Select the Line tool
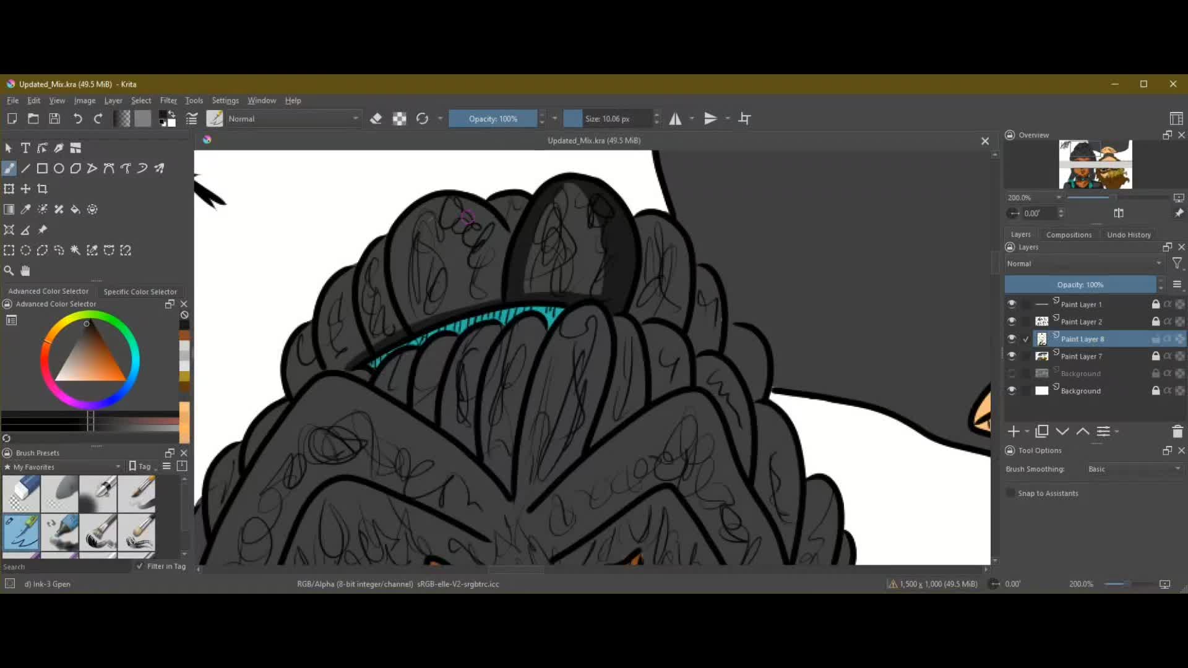Viewport: 1188px width, 668px height. pyautogui.click(x=25, y=168)
